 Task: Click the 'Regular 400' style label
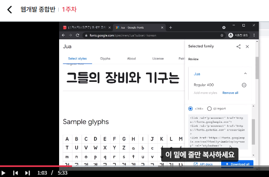(x=203, y=85)
